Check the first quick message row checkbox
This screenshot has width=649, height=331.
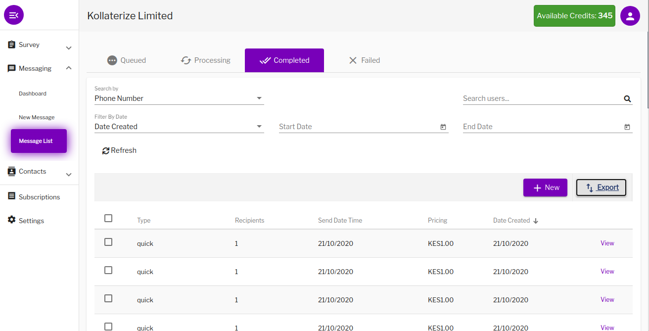point(108,242)
